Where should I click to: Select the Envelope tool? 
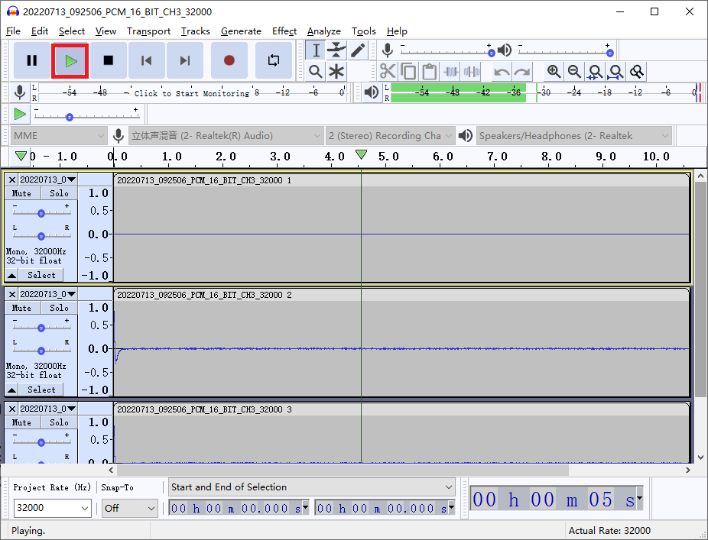pyautogui.click(x=336, y=50)
